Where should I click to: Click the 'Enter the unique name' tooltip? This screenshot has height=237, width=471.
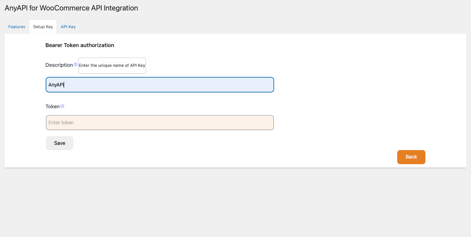(x=112, y=65)
